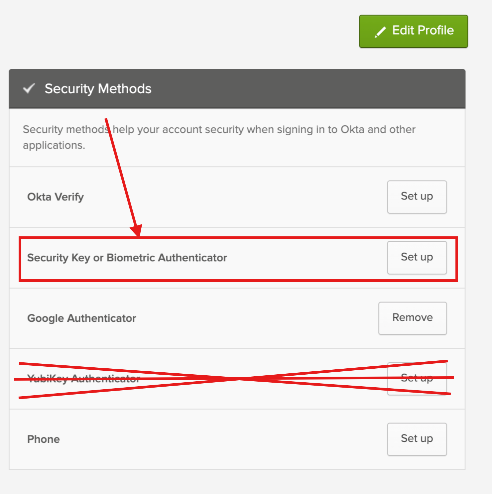Image resolution: width=492 pixels, height=494 pixels.
Task: Remove Google Authenticator
Action: pyautogui.click(x=413, y=318)
